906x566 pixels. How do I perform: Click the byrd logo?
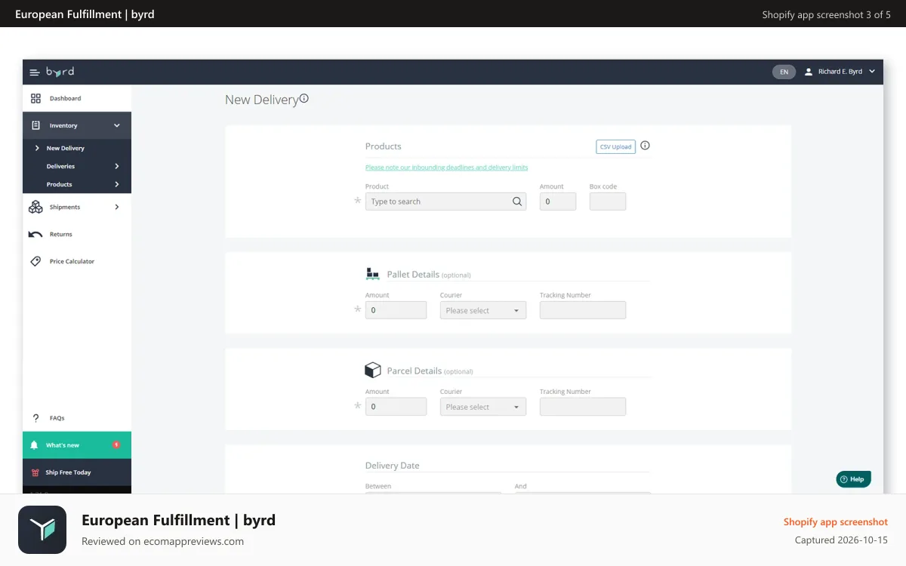tap(60, 72)
